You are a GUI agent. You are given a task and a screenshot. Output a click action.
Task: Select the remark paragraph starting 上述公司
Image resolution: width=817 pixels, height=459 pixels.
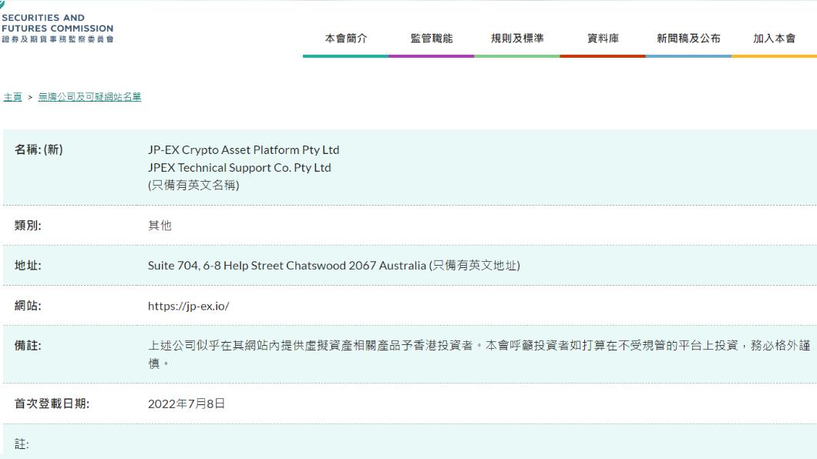click(x=479, y=354)
